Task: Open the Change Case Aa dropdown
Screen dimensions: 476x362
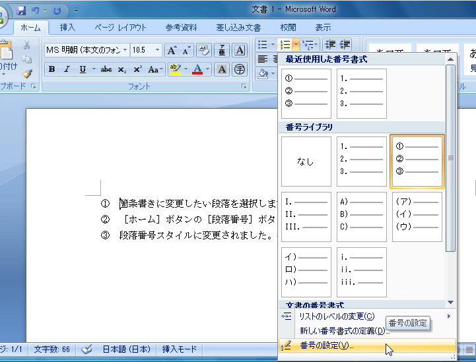Action: coord(155,69)
